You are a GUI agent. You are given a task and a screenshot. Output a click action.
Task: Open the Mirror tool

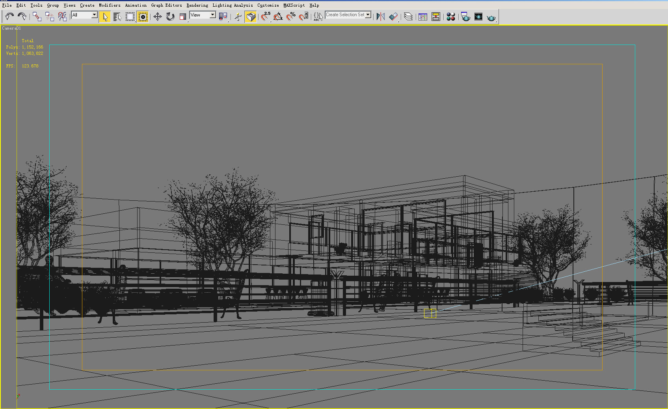(x=381, y=17)
